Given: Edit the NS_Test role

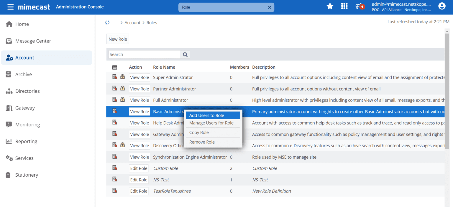Looking at the screenshot, I should pyautogui.click(x=139, y=180).
